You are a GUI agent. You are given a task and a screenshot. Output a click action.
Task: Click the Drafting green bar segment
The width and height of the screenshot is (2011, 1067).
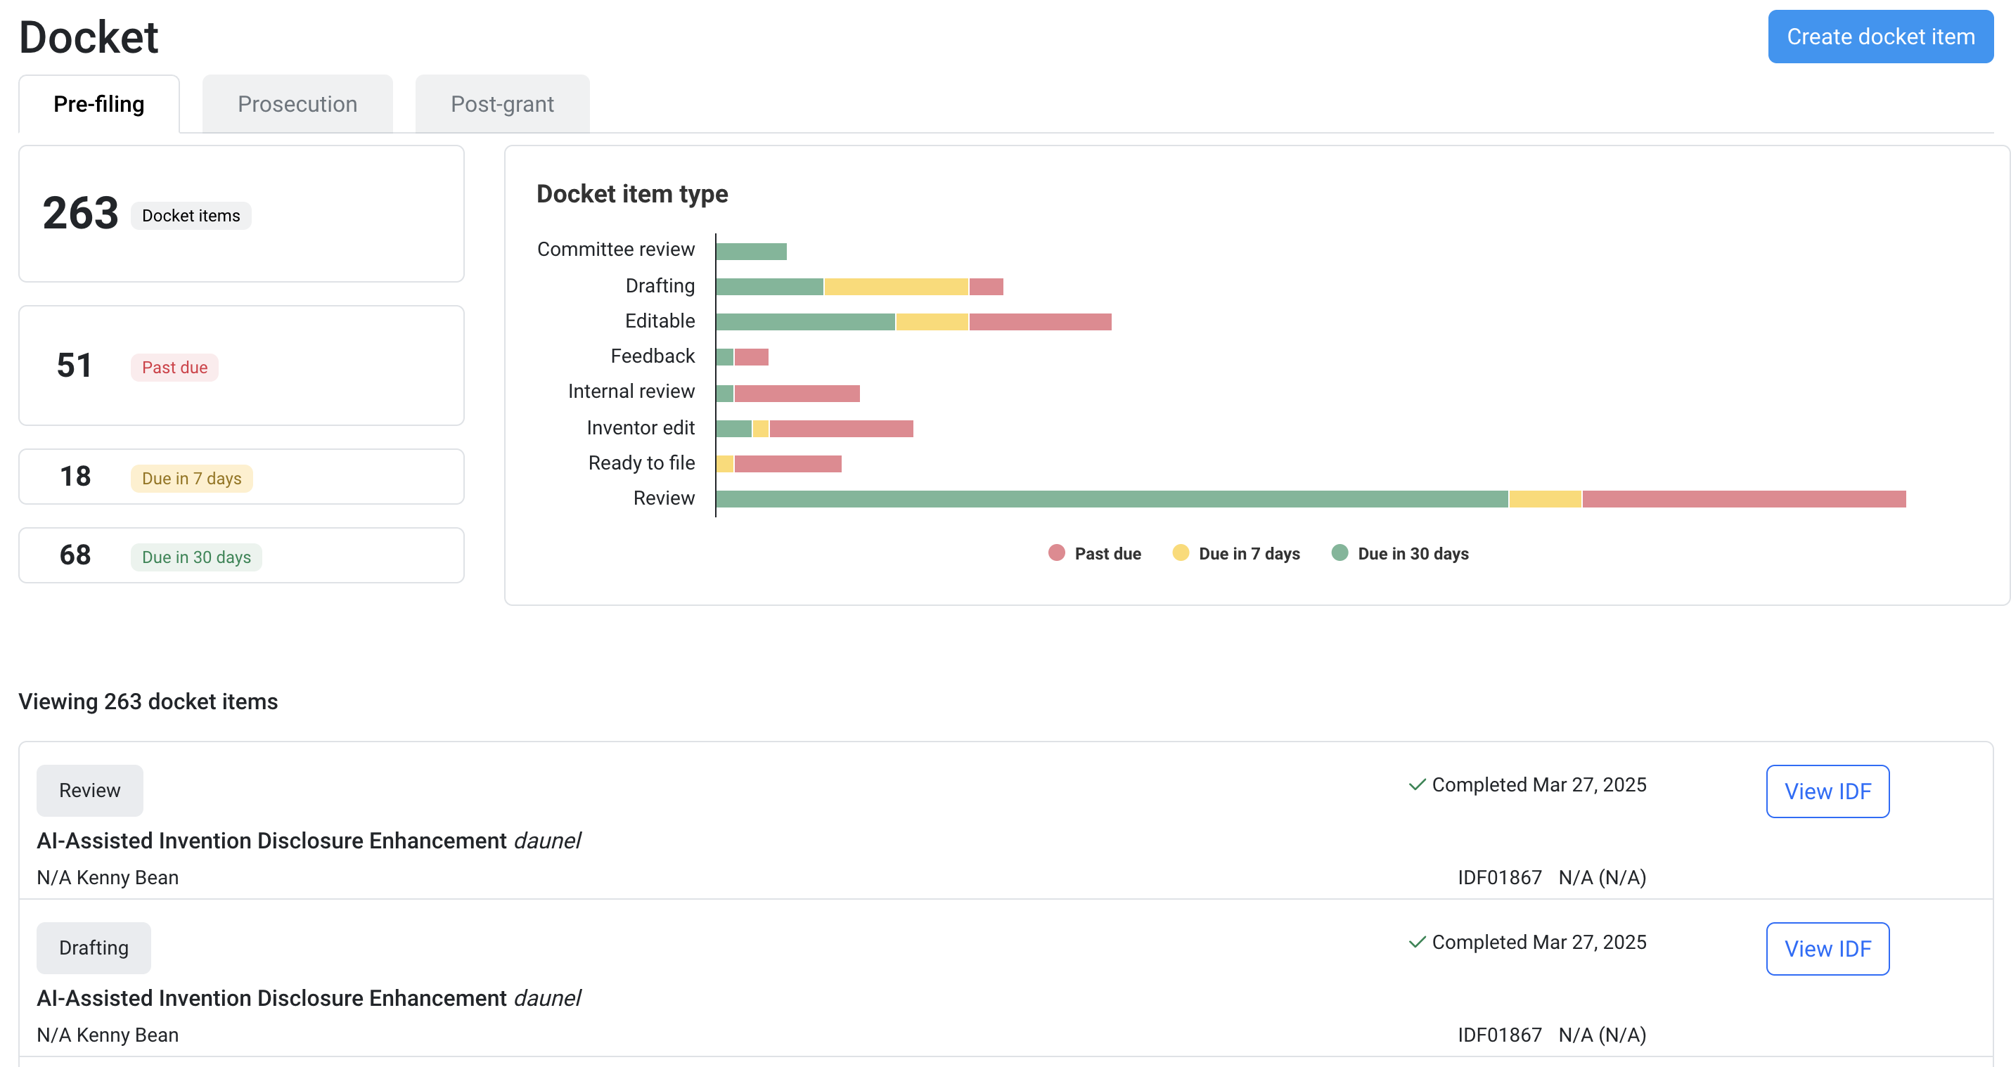pyautogui.click(x=770, y=287)
